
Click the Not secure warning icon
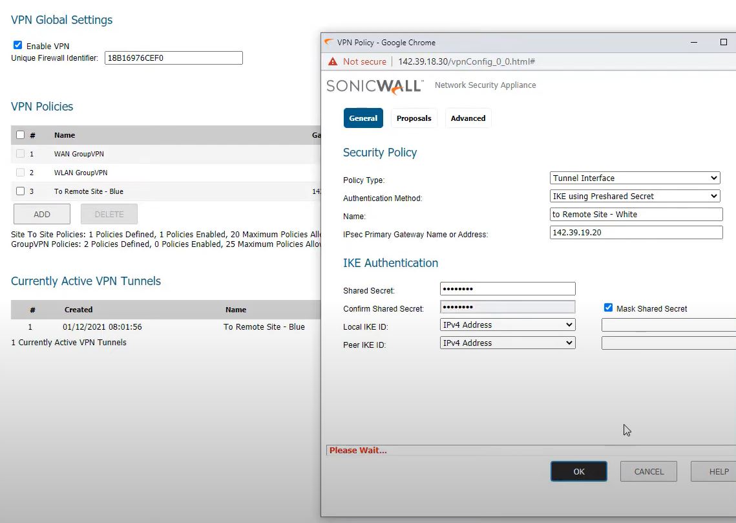333,61
